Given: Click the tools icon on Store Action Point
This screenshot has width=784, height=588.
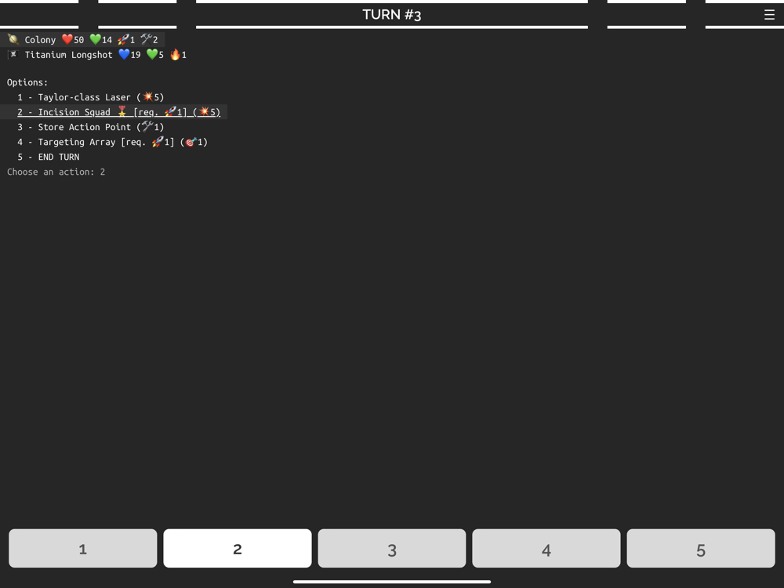Looking at the screenshot, I should 147,126.
